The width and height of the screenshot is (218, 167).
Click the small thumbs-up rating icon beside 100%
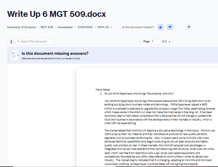tap(111, 28)
